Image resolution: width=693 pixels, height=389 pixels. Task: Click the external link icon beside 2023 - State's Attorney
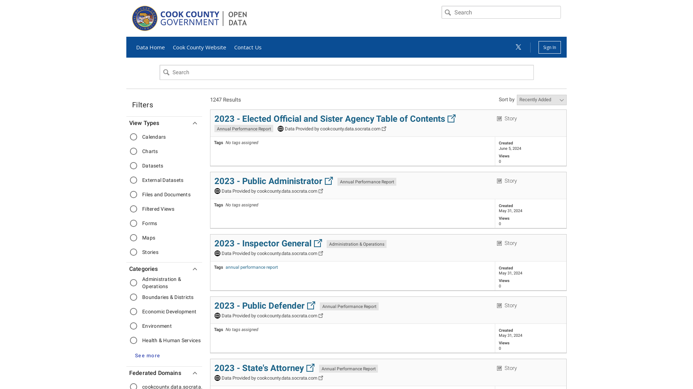tap(310, 368)
